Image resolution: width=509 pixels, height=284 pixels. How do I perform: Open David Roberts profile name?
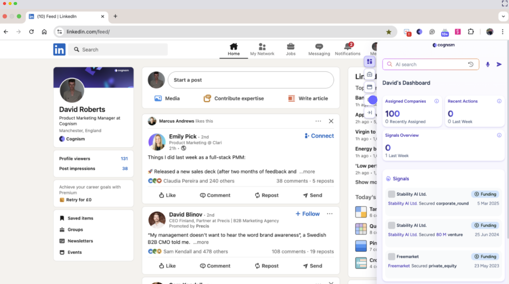pyautogui.click(x=82, y=110)
